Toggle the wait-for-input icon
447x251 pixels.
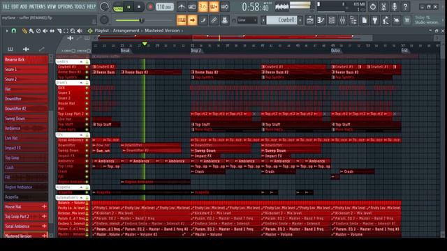point(192,7)
